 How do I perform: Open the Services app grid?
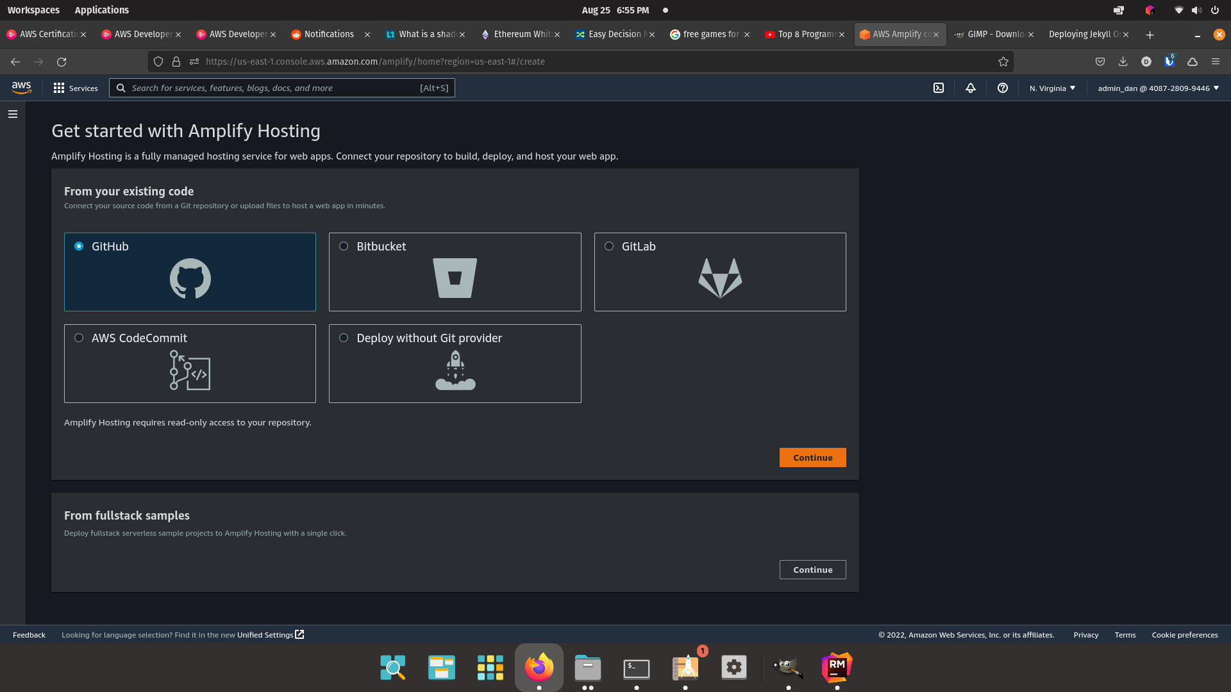click(75, 88)
